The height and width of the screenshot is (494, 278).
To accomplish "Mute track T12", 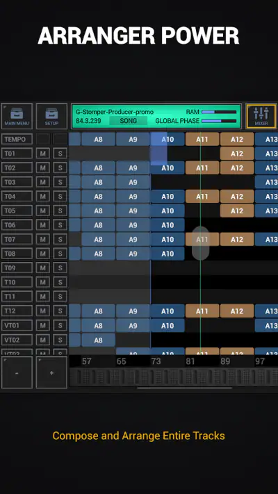I will (x=43, y=311).
